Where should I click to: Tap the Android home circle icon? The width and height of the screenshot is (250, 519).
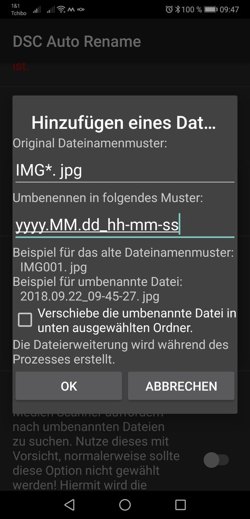coord(125,505)
